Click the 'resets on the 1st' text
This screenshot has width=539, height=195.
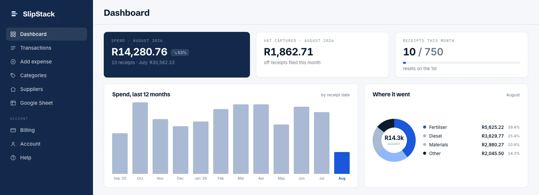420,68
